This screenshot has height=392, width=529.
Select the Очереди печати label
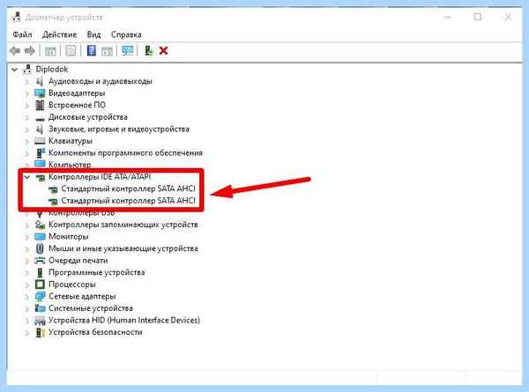78,261
